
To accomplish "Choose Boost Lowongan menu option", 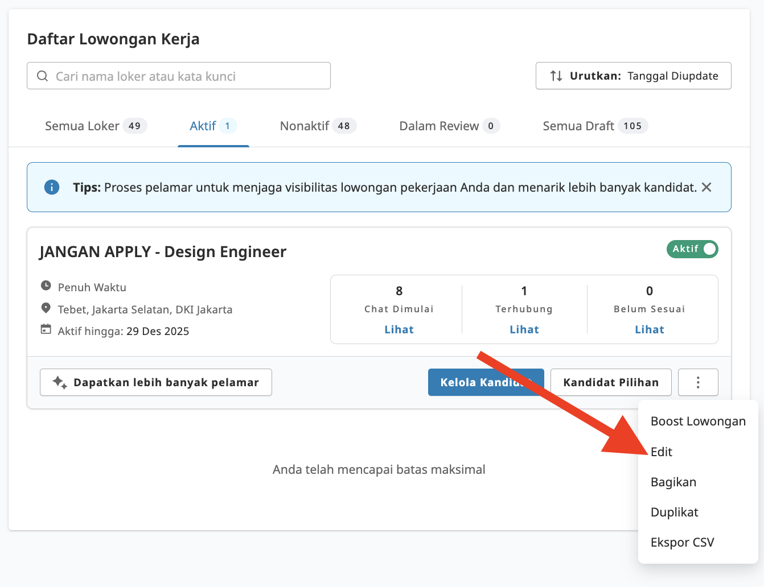I will 698,421.
